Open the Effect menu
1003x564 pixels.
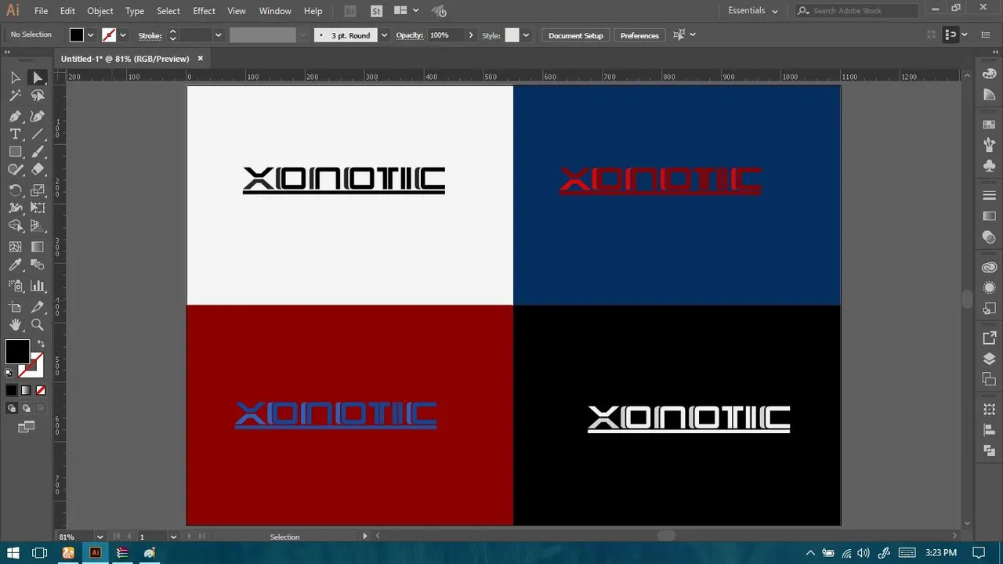204,11
